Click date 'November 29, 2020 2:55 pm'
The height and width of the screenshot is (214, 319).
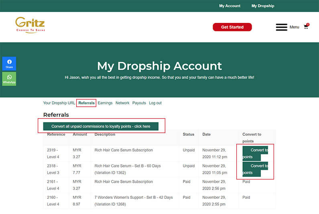pos(214,201)
